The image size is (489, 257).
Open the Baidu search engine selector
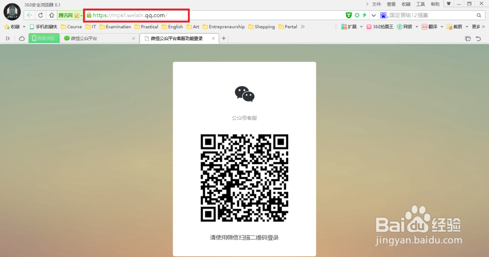[384, 15]
